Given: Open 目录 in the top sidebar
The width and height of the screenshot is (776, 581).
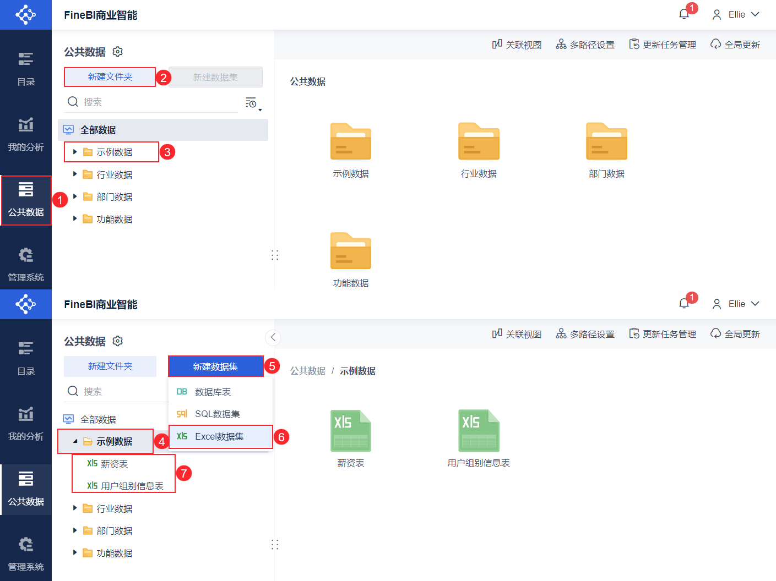Looking at the screenshot, I should [26, 70].
